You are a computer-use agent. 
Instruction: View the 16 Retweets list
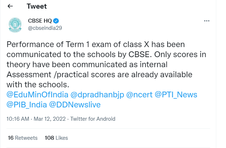pos(23,138)
